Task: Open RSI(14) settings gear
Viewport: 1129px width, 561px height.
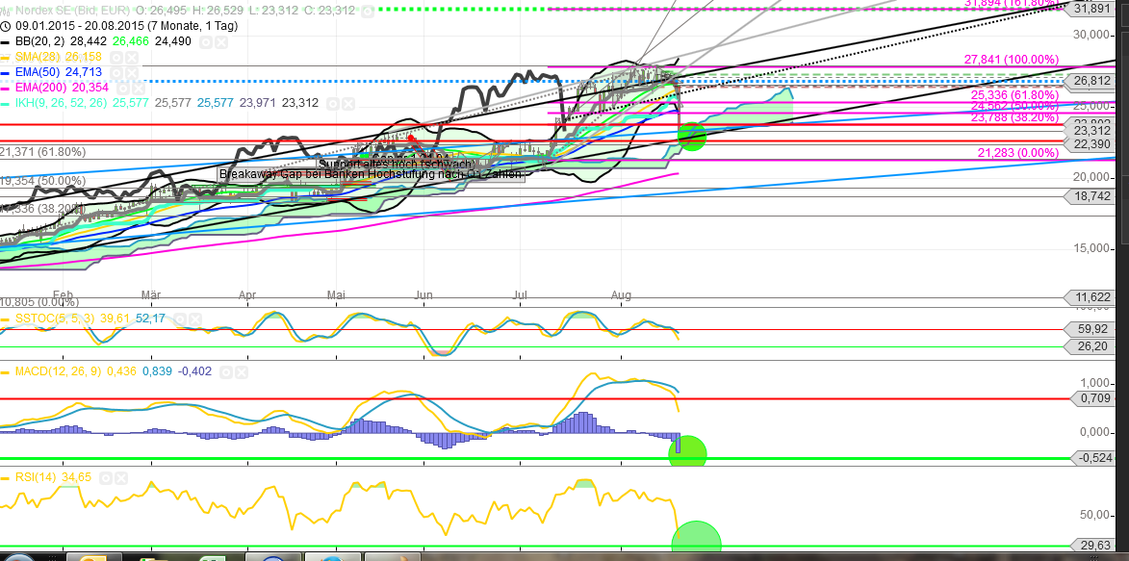Action: tap(106, 476)
